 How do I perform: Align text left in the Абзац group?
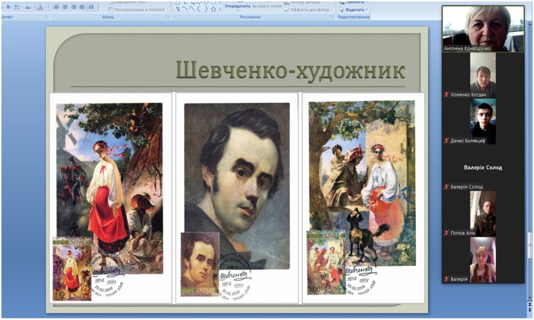click(x=56, y=7)
